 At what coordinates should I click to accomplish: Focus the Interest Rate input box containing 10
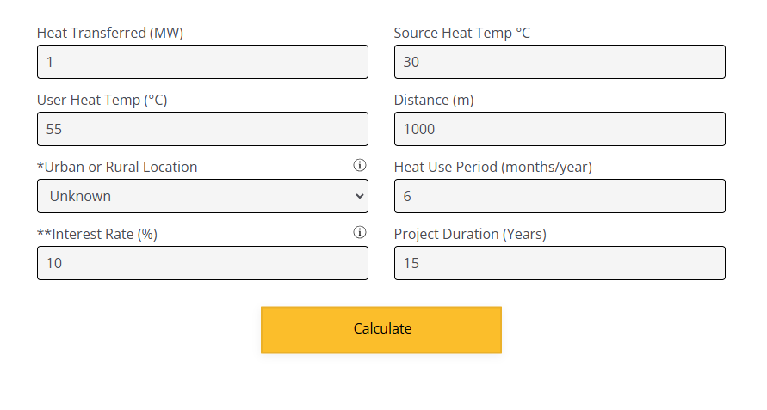[202, 263]
